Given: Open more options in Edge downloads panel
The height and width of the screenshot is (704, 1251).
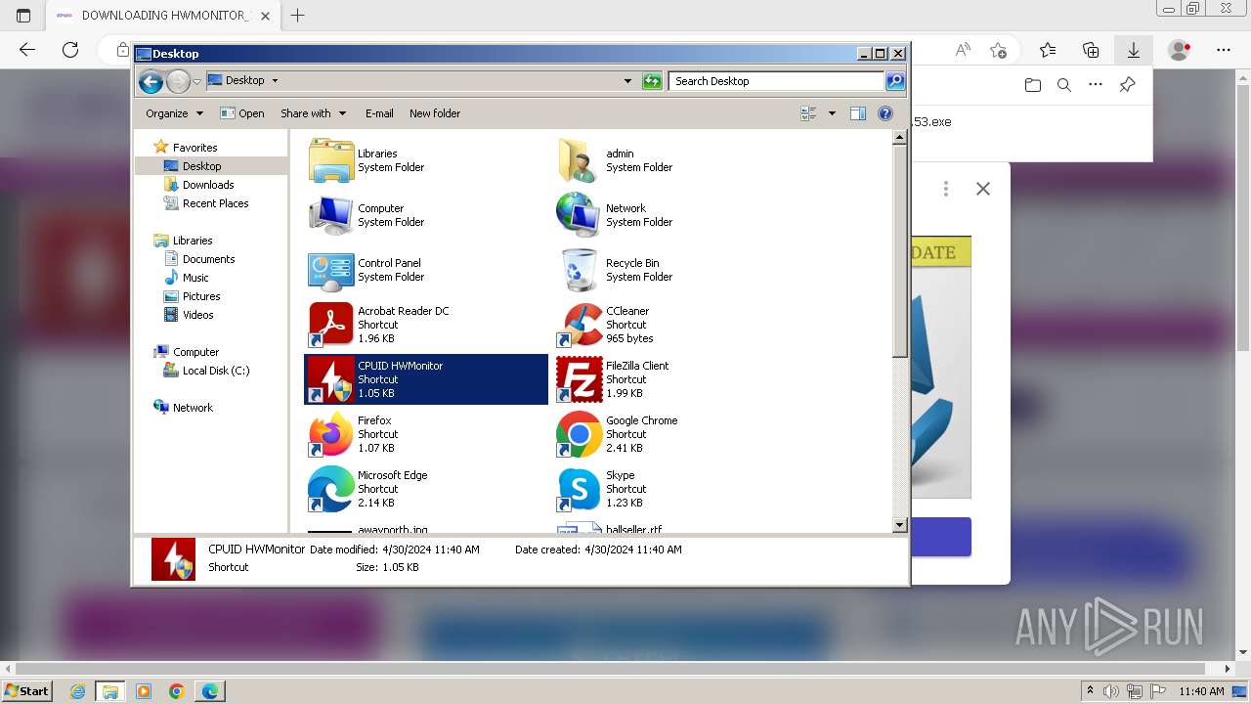Looking at the screenshot, I should [1096, 85].
